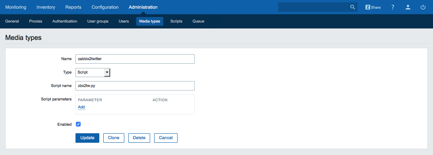Select the Administration menu
This screenshot has height=155, width=433.
tap(143, 7)
